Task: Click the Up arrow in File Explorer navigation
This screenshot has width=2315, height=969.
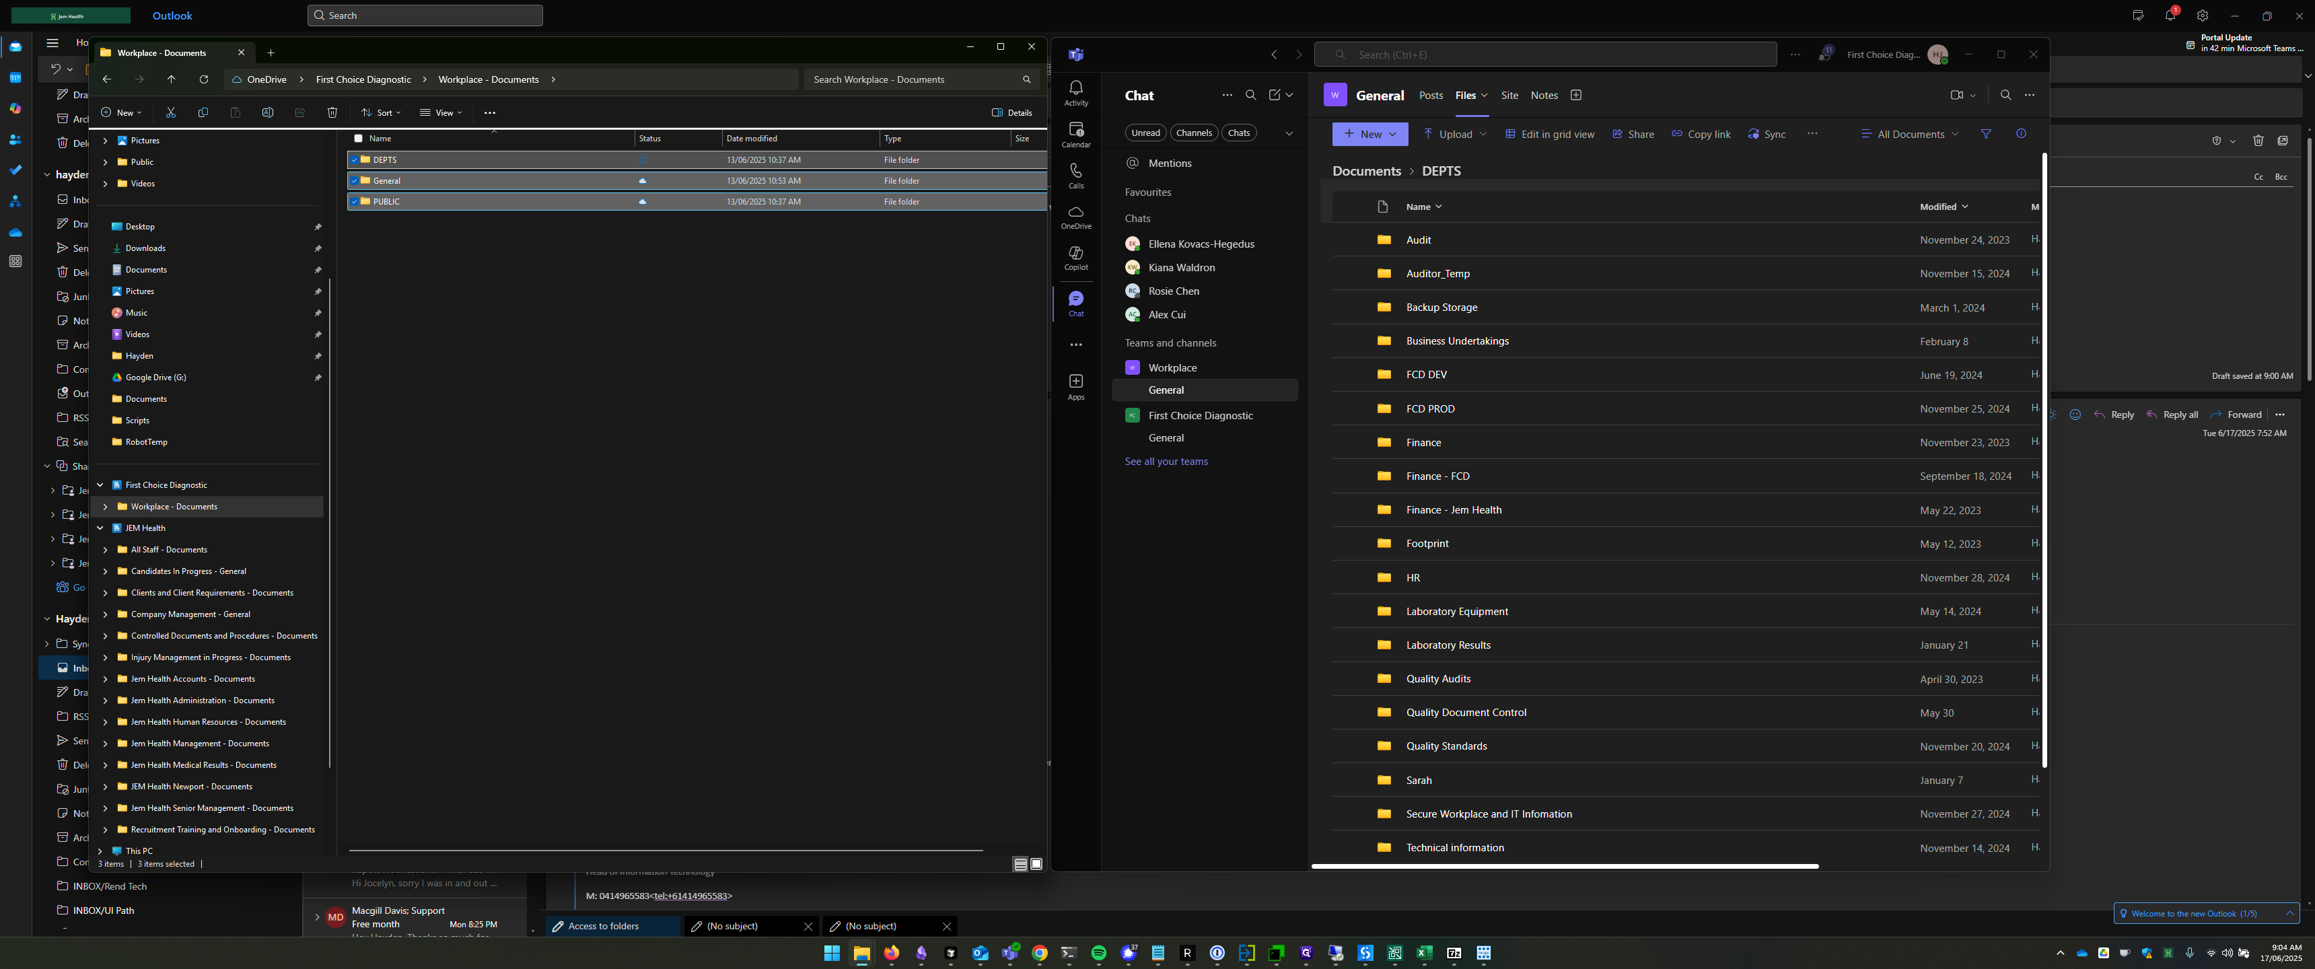Action: (x=172, y=79)
